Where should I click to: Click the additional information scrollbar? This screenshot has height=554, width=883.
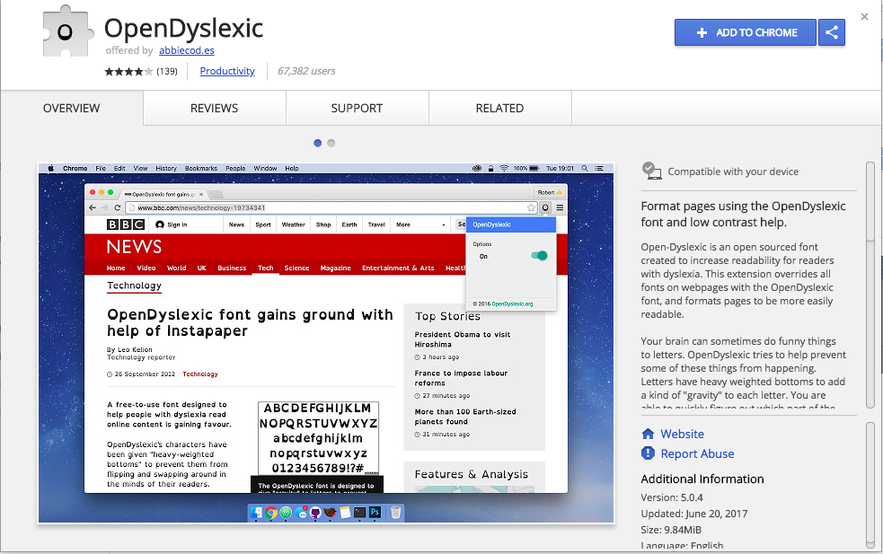click(870, 485)
